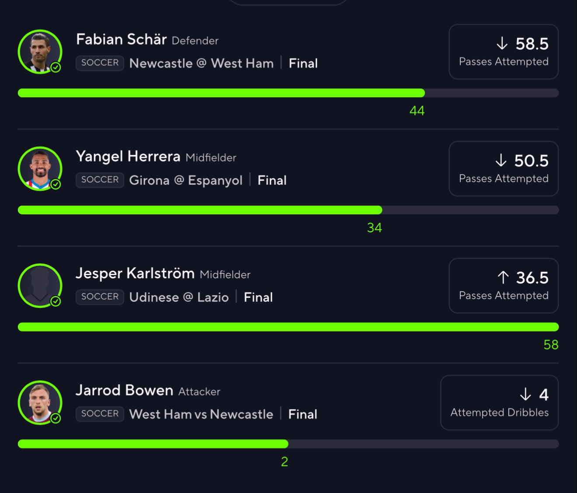Click the down arrow beside 50.5
This screenshot has width=577, height=493.
(501, 161)
